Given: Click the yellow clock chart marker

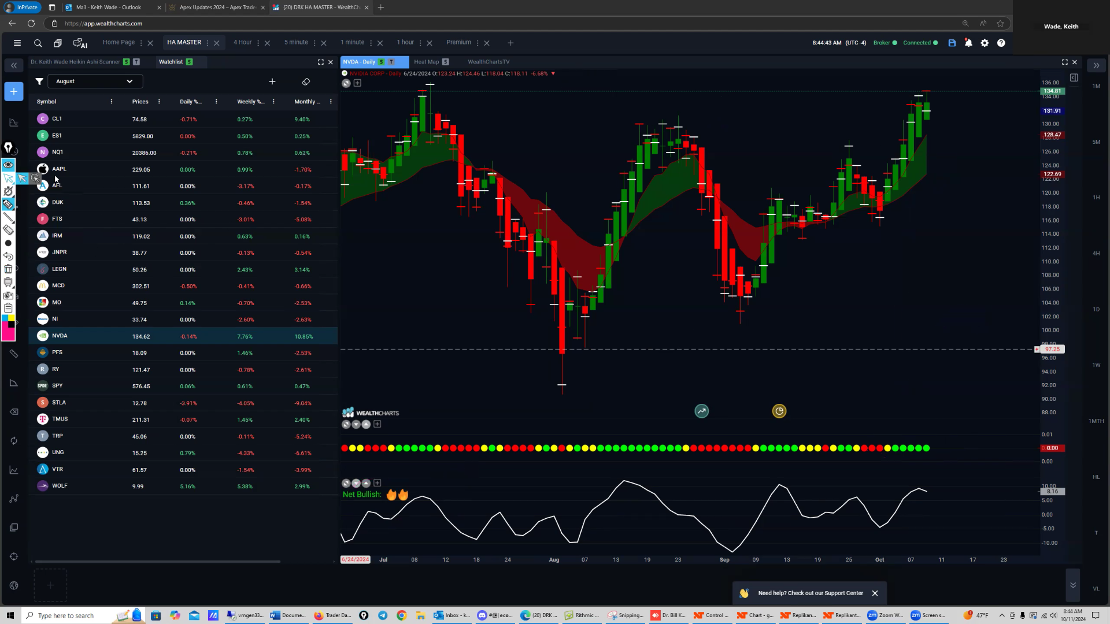Looking at the screenshot, I should 779,411.
